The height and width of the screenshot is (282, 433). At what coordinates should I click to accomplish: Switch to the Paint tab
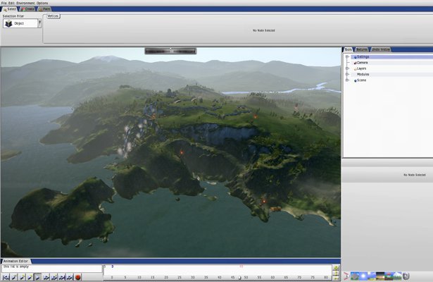point(44,9)
